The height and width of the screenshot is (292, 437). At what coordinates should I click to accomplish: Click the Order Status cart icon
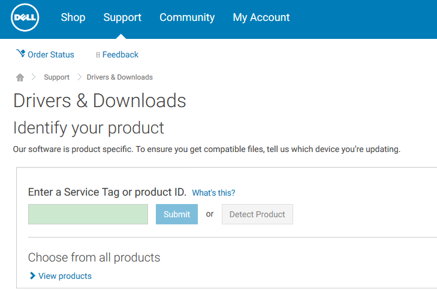tap(20, 53)
